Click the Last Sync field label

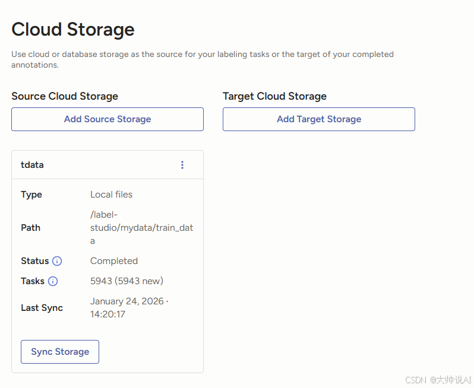(42, 308)
